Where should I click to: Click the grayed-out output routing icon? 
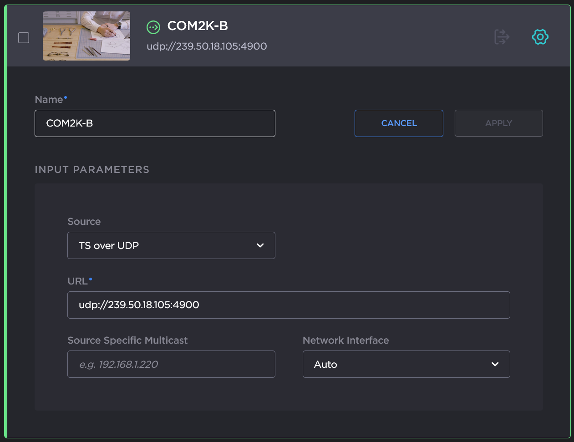(x=502, y=37)
